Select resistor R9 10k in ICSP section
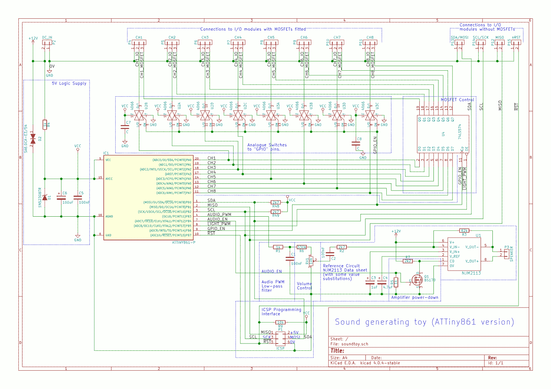The height and width of the screenshot is (389, 551). pos(280,323)
